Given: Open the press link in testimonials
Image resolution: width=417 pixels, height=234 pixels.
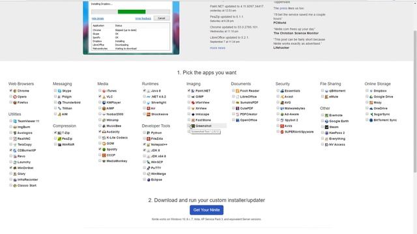Looking at the screenshot, I should 283,8.
